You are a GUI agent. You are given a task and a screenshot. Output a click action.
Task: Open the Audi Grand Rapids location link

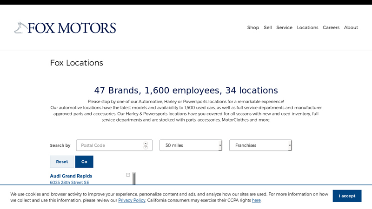click(71, 176)
